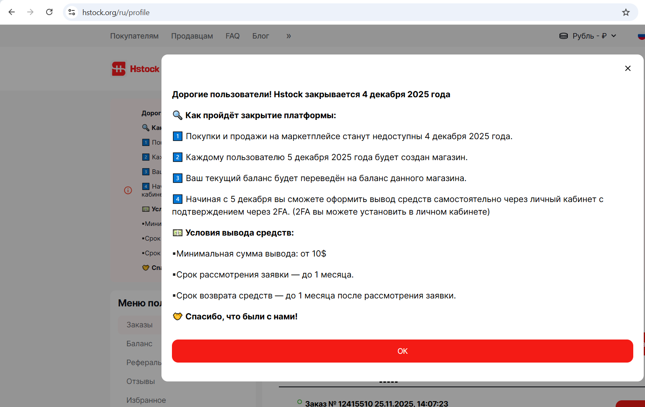Click the magnifying glass emoji in dialog
Screen dimensions: 645x407
point(177,115)
